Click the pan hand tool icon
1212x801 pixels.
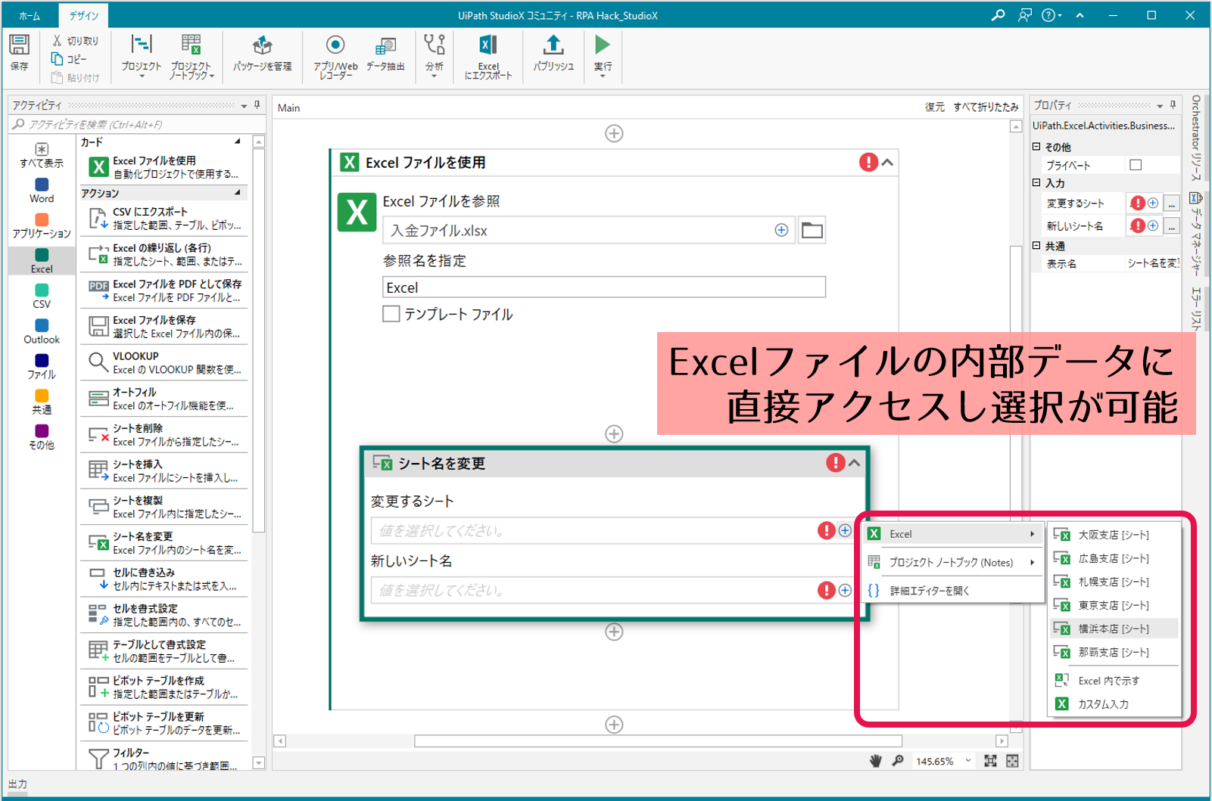pos(876,761)
